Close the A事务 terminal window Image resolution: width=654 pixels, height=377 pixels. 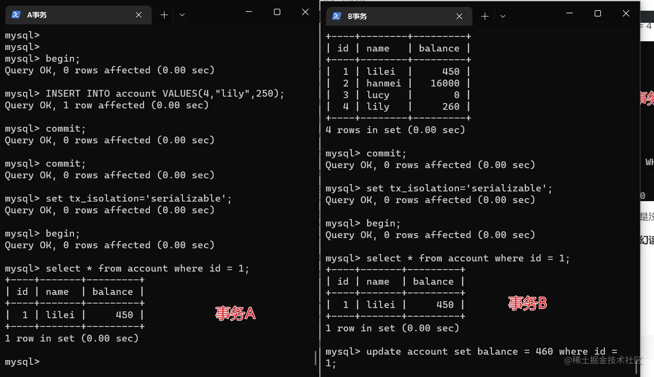305,12
